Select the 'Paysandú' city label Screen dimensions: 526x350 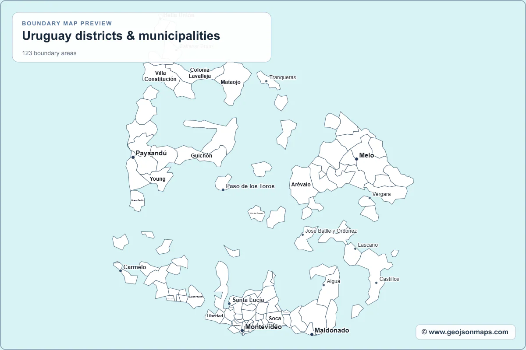click(x=151, y=153)
